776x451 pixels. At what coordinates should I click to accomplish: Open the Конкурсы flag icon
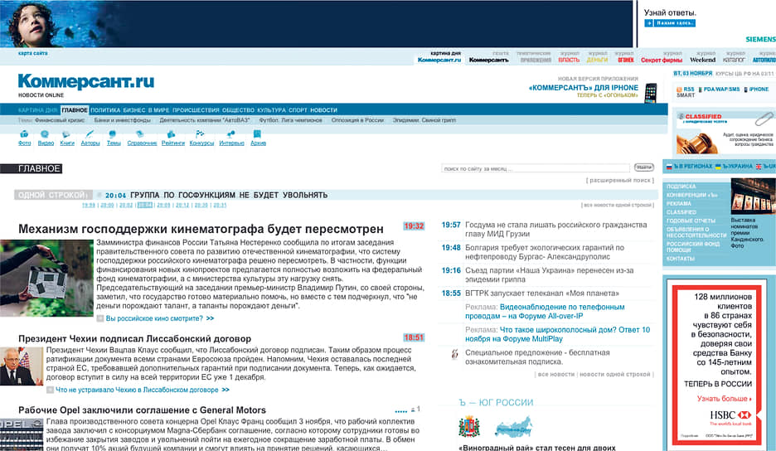pyautogui.click(x=200, y=134)
